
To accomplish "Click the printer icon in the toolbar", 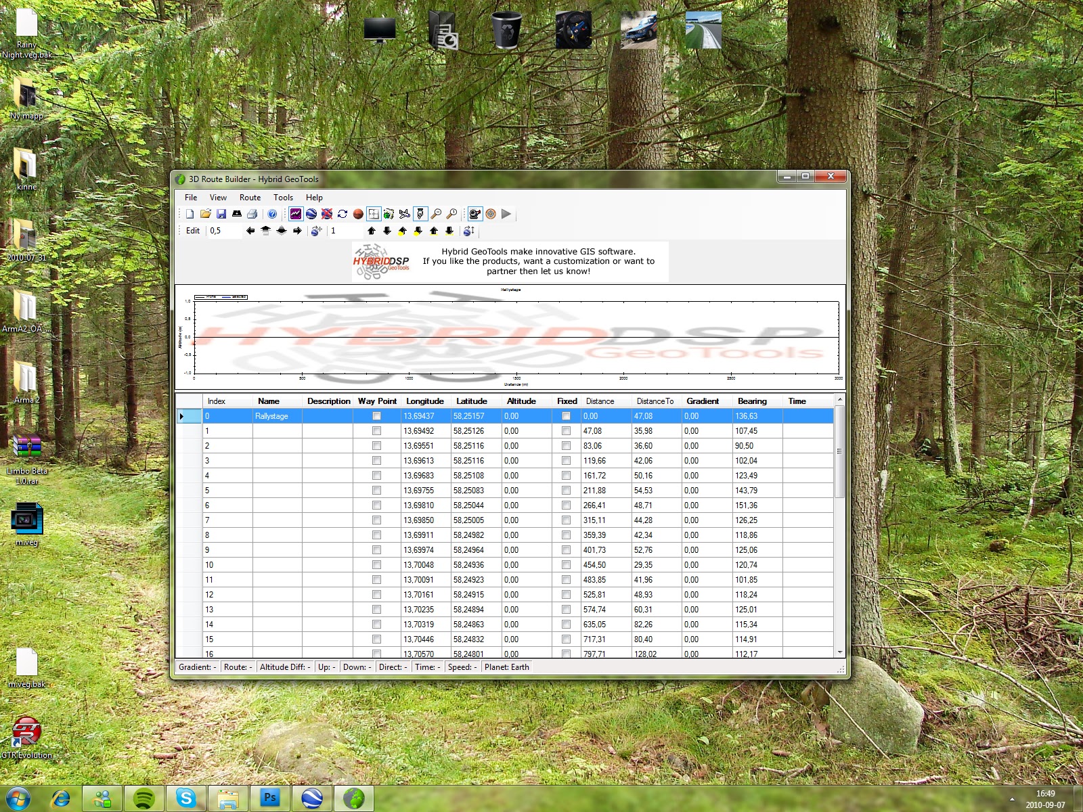I will tap(252, 214).
